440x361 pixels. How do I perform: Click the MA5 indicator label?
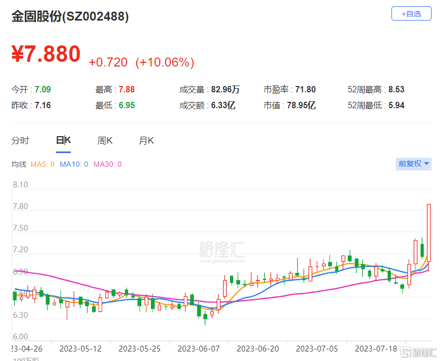[x=42, y=164]
